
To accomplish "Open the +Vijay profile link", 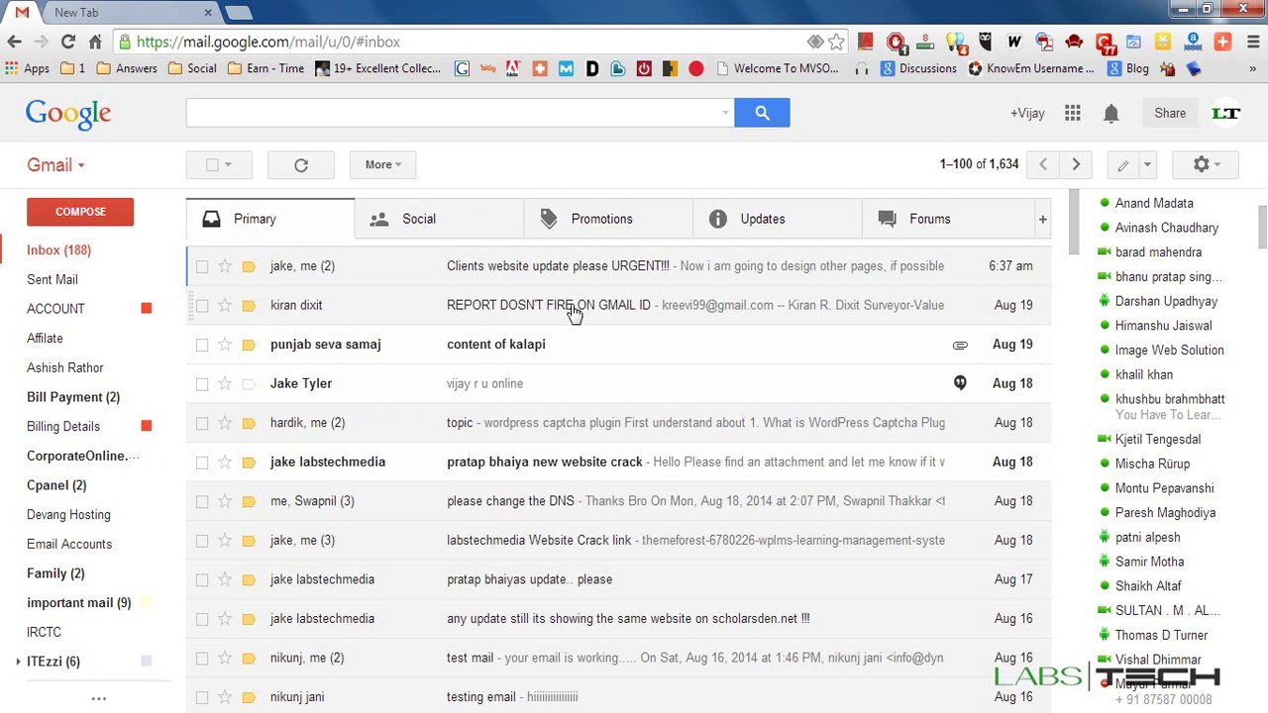I will pos(1027,114).
